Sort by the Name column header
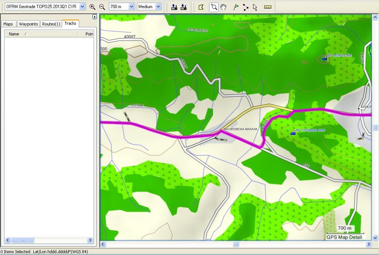This screenshot has width=379, height=255. click(x=41, y=34)
